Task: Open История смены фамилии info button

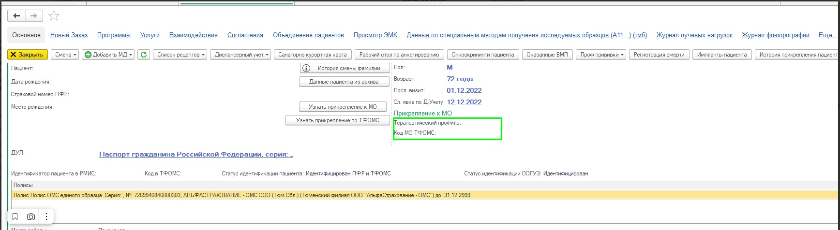Action: click(344, 68)
